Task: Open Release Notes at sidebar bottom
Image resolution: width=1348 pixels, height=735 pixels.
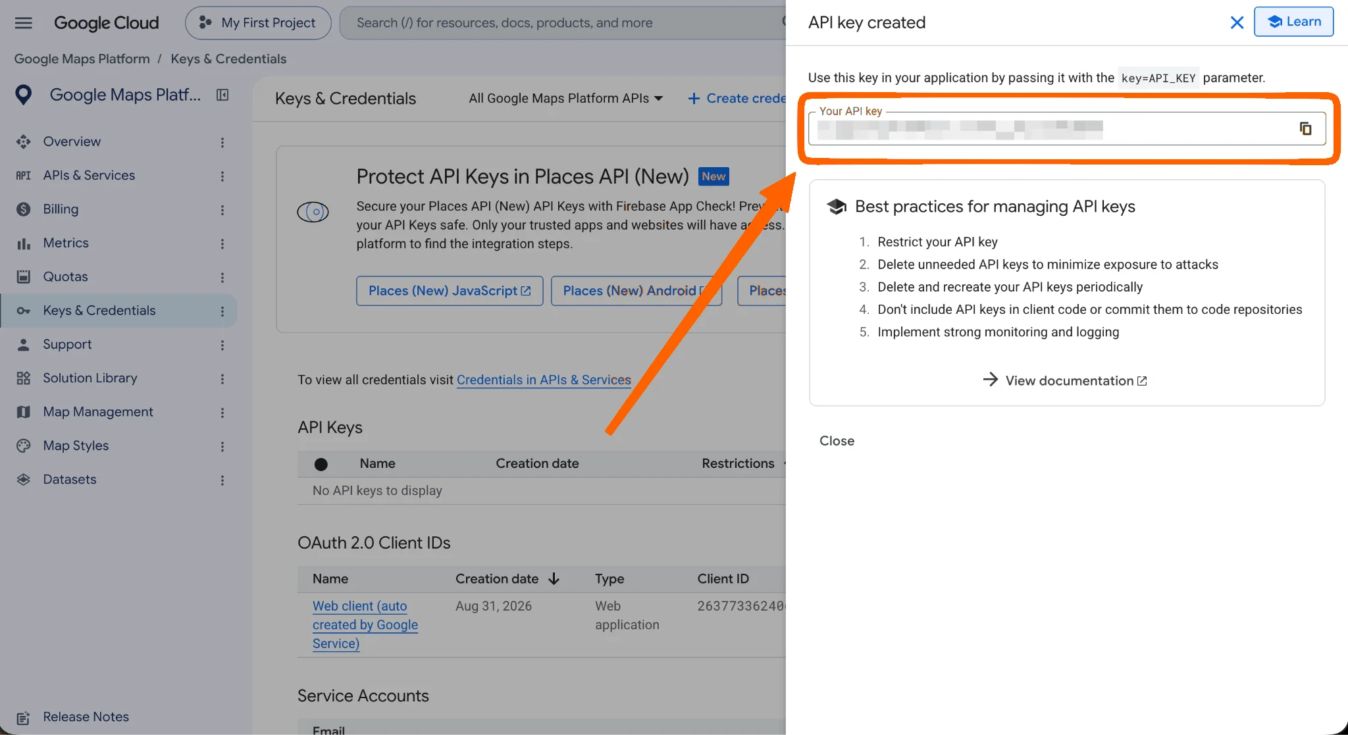Action: [86, 717]
